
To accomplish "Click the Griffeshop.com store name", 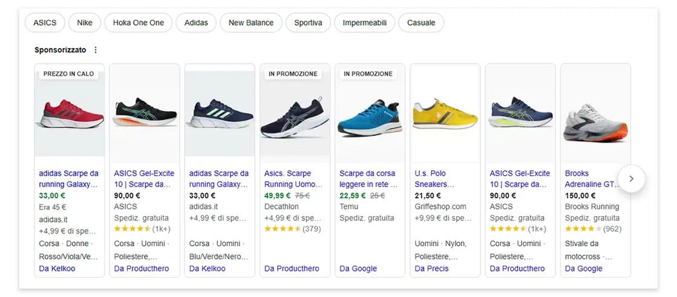I will (x=440, y=207).
